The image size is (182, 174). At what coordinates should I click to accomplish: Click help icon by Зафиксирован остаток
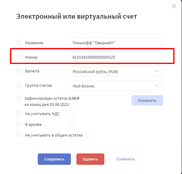pyautogui.click(x=19, y=98)
